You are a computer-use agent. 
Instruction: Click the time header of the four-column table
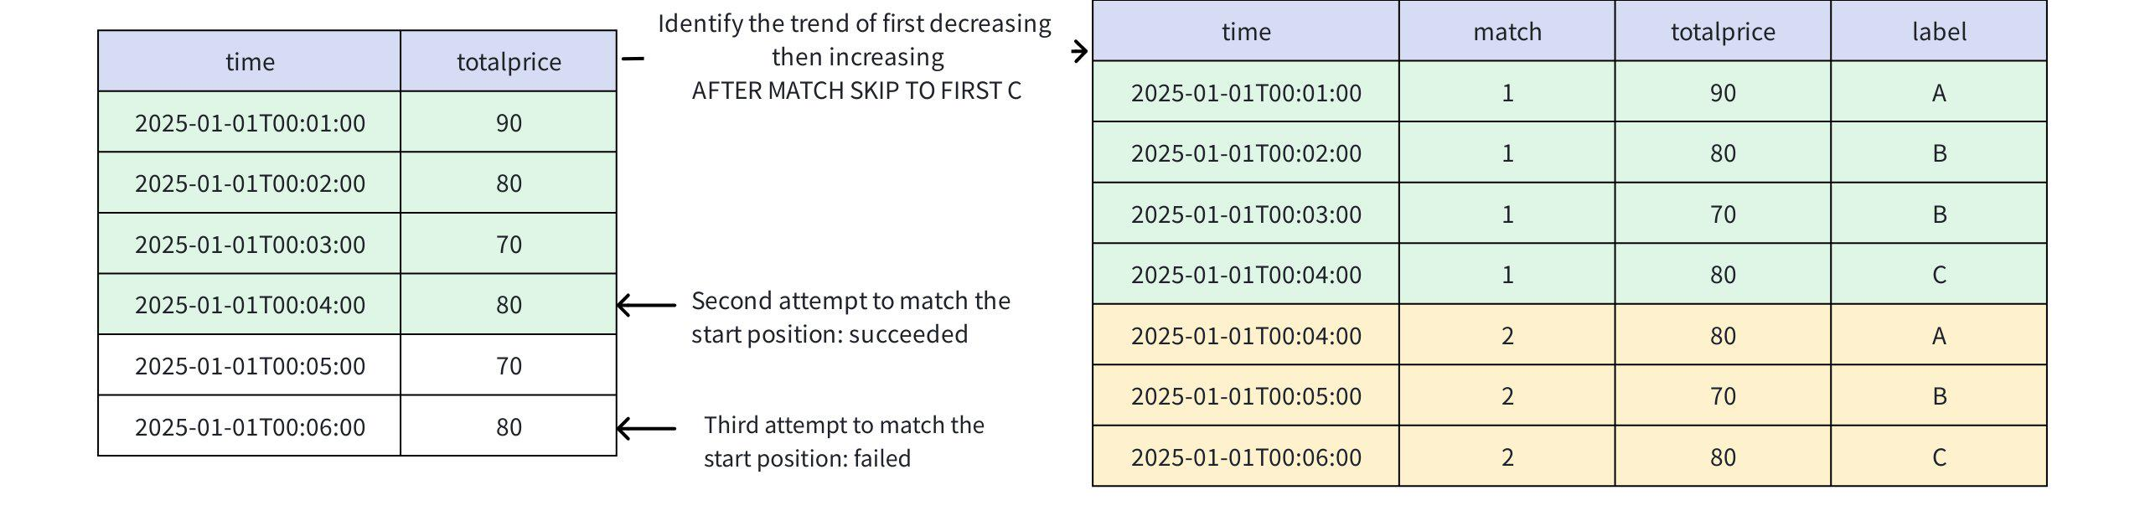tap(1246, 32)
